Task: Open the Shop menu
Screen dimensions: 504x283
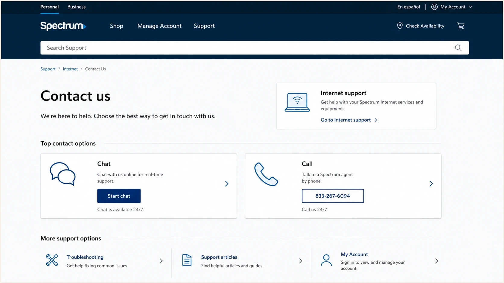Action: [117, 26]
